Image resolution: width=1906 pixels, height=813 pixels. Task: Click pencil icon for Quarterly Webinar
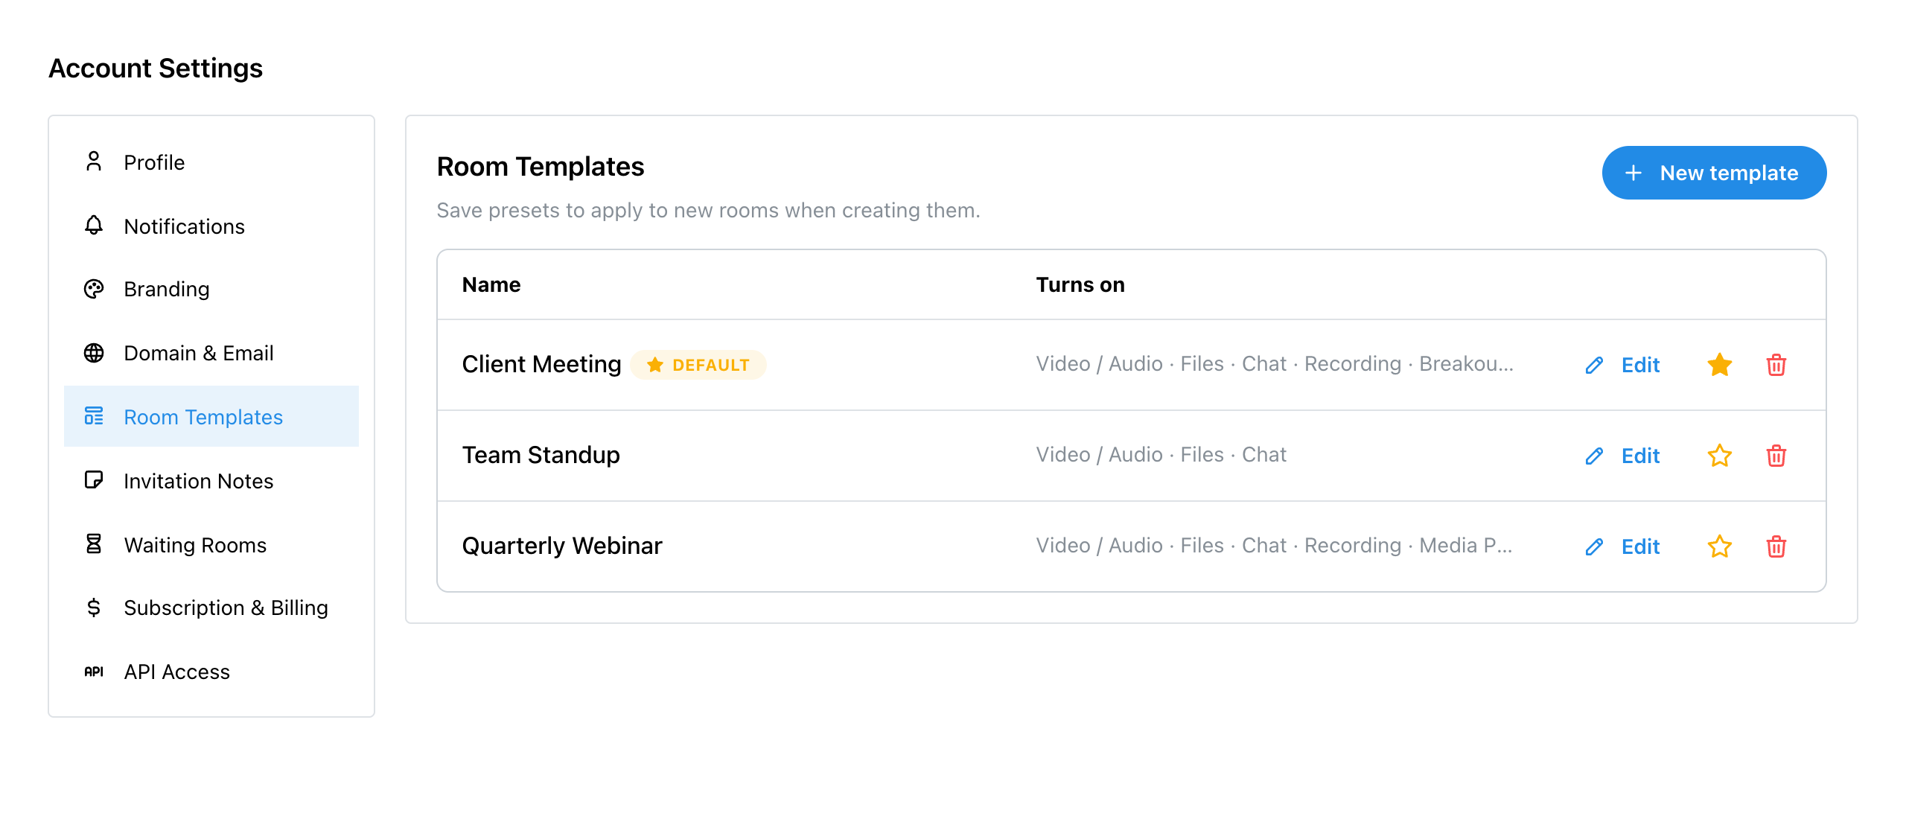click(1594, 546)
